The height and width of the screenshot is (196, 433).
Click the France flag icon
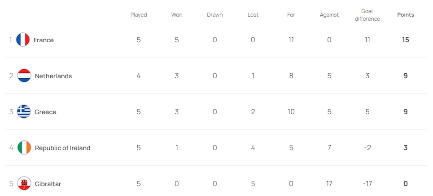(x=22, y=40)
